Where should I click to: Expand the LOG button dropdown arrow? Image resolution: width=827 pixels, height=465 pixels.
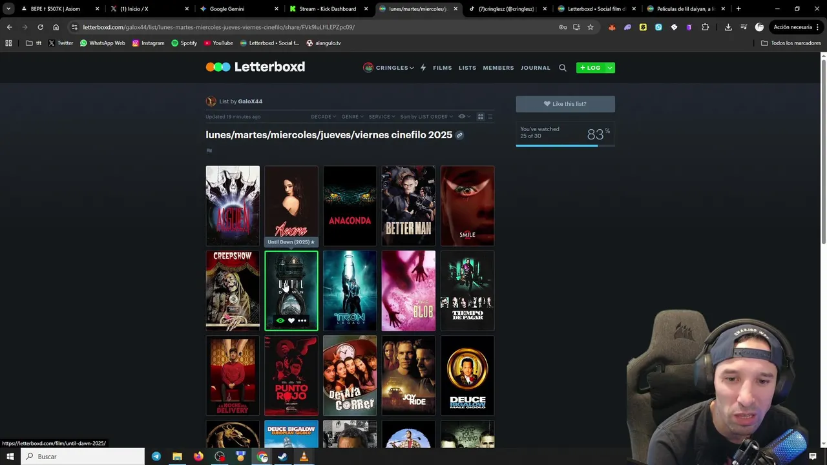tap(609, 68)
